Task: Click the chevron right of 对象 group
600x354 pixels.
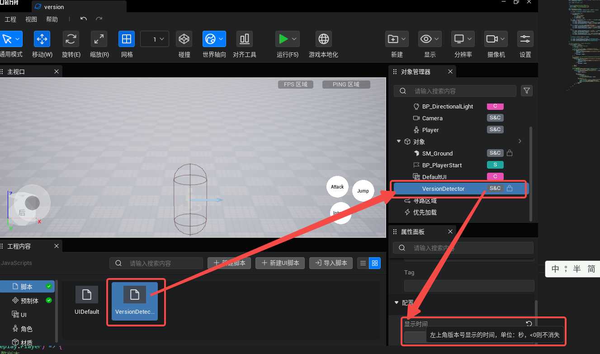Action: 520,141
